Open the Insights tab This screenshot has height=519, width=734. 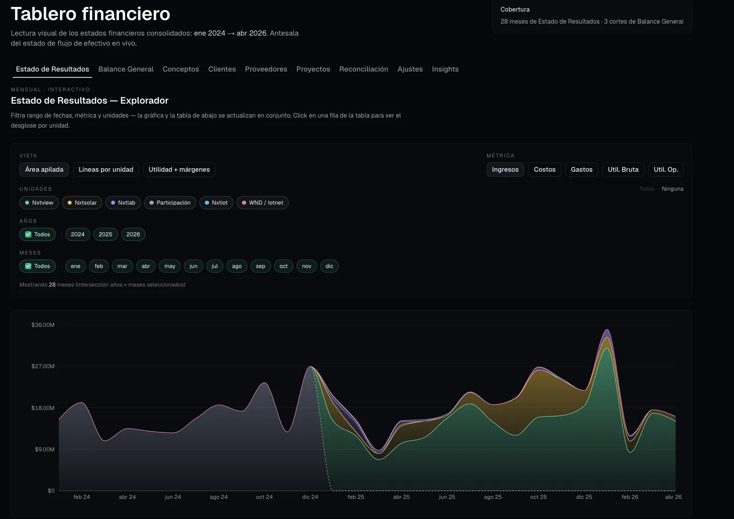pyautogui.click(x=445, y=69)
